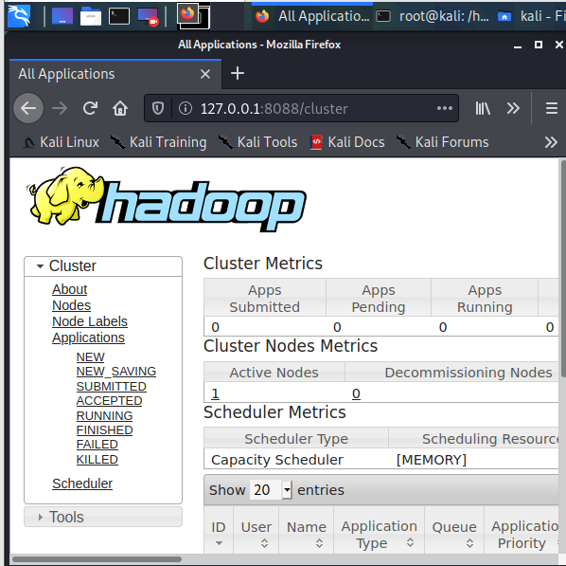Open Kali Docs bookmark
Viewport: 566px width, 566px height.
(x=348, y=142)
